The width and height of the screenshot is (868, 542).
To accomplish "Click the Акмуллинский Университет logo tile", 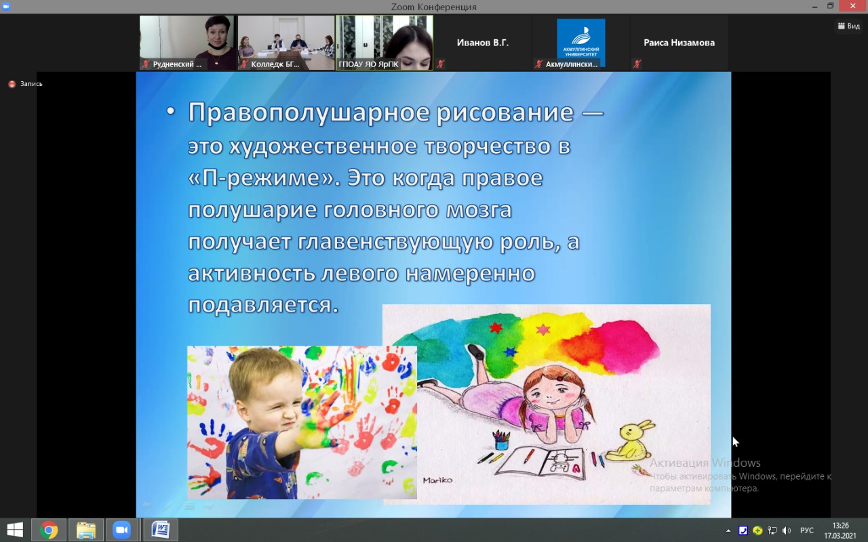I will click(580, 42).
